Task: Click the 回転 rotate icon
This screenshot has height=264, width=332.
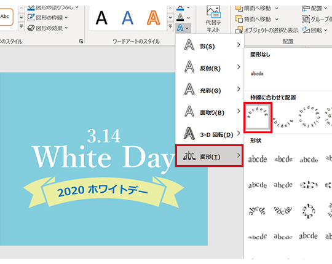Action: (x=306, y=30)
